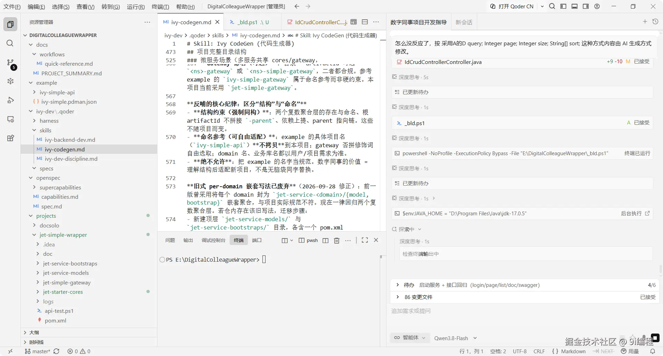Toggle primary sidebar visibility in title bar
Screen dimensions: 663x356
(x=563, y=6)
